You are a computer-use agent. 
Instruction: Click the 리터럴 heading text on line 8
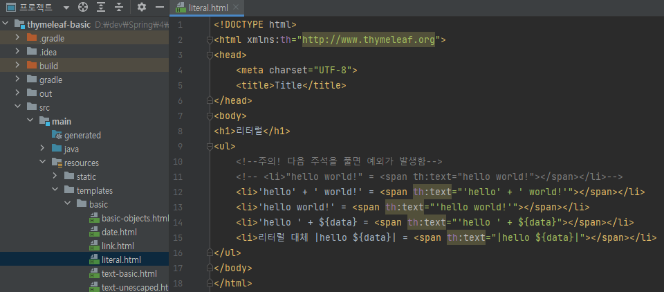[x=250, y=131]
